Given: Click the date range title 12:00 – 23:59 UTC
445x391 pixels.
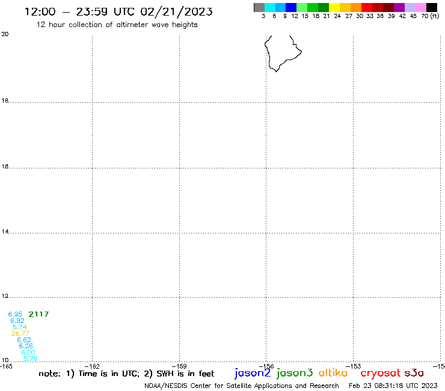Looking at the screenshot, I should click(118, 11).
